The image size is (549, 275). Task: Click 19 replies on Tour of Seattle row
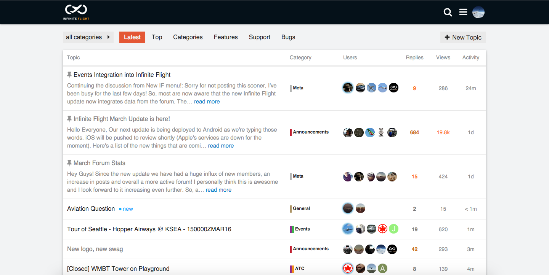414,229
